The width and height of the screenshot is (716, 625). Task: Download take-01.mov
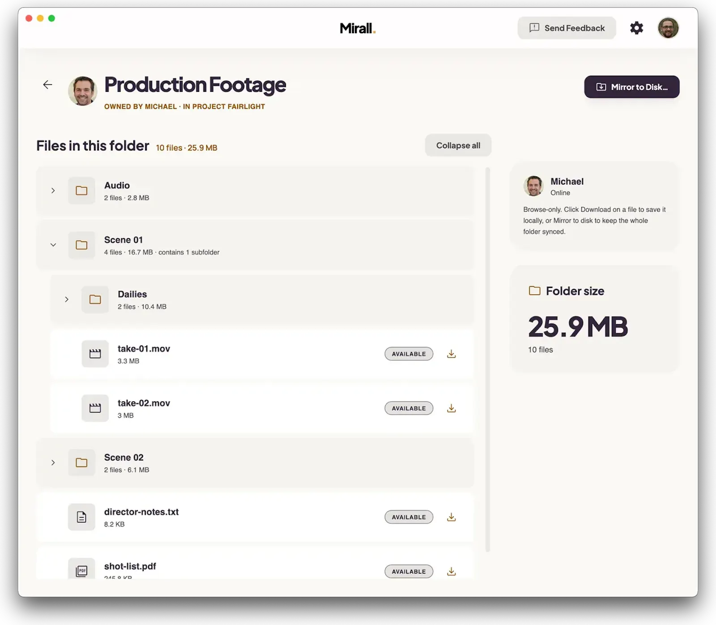coord(452,354)
